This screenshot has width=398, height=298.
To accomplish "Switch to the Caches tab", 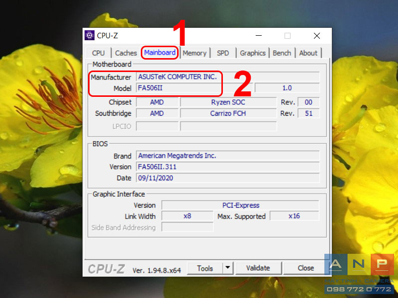I will tap(126, 53).
